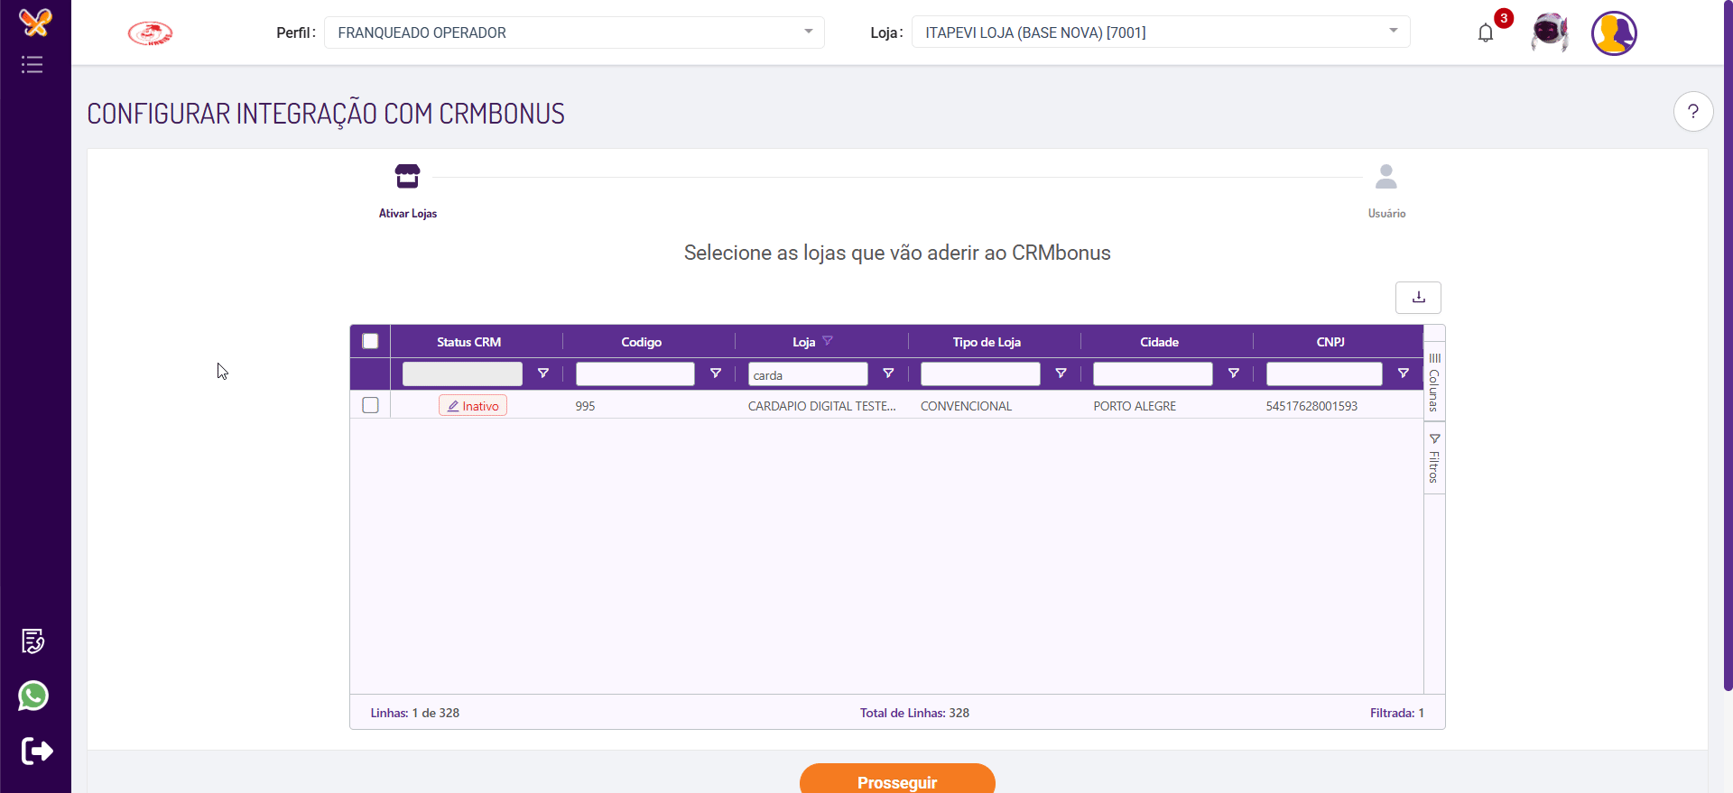Click the CNPJ filter input field

click(1324, 374)
